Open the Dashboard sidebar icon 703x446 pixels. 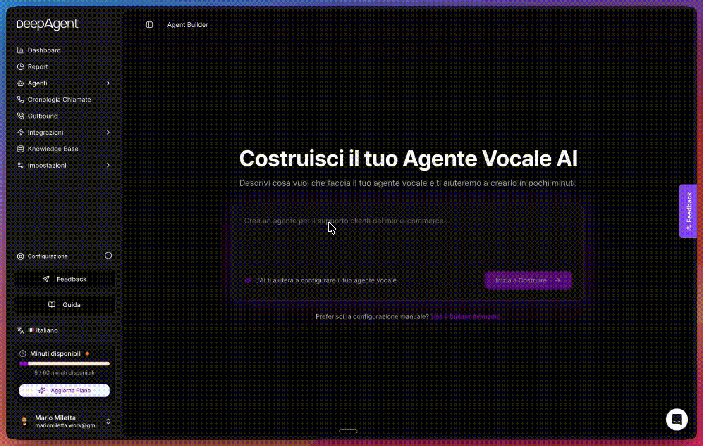[21, 50]
